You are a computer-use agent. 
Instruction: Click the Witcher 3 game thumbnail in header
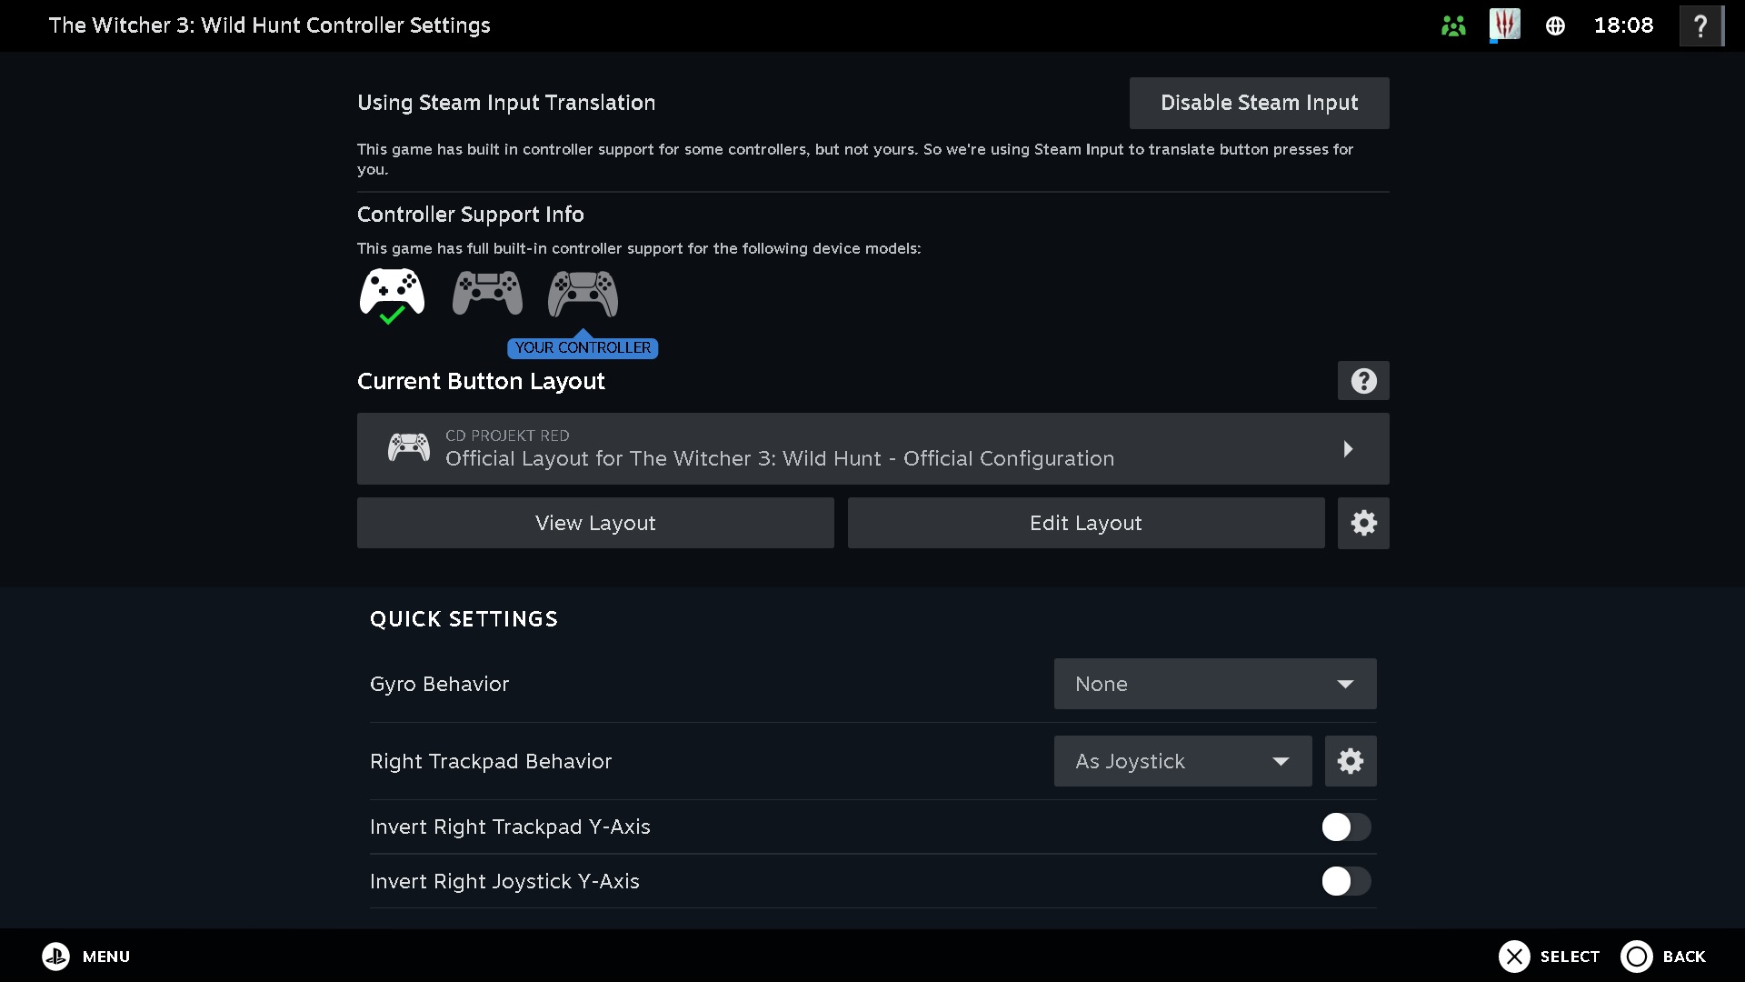(x=1504, y=25)
